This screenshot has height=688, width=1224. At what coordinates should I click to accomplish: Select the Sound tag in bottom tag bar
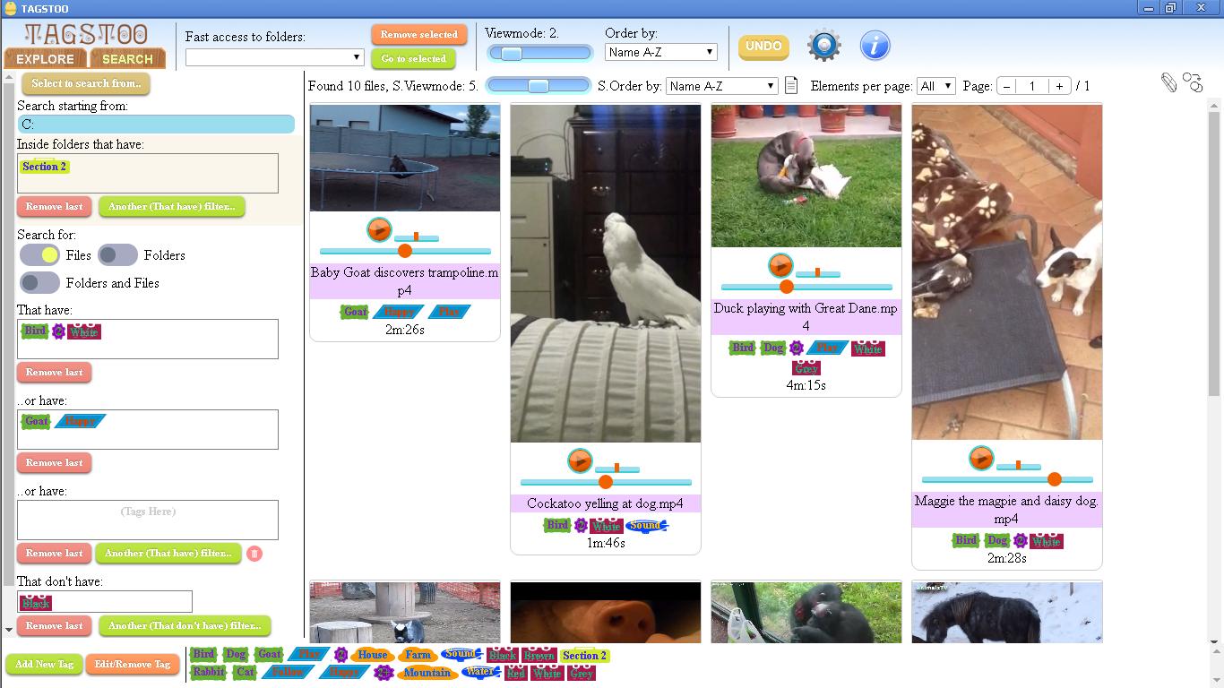coord(461,655)
